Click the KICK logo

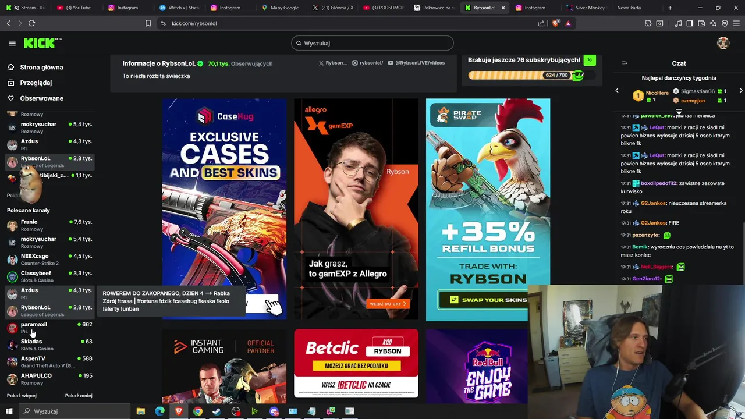pyautogui.click(x=42, y=43)
